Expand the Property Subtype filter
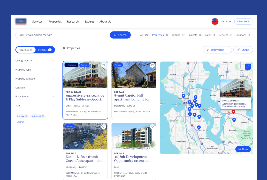Image resolution: width=267 pixels, height=180 pixels. (x=35, y=79)
